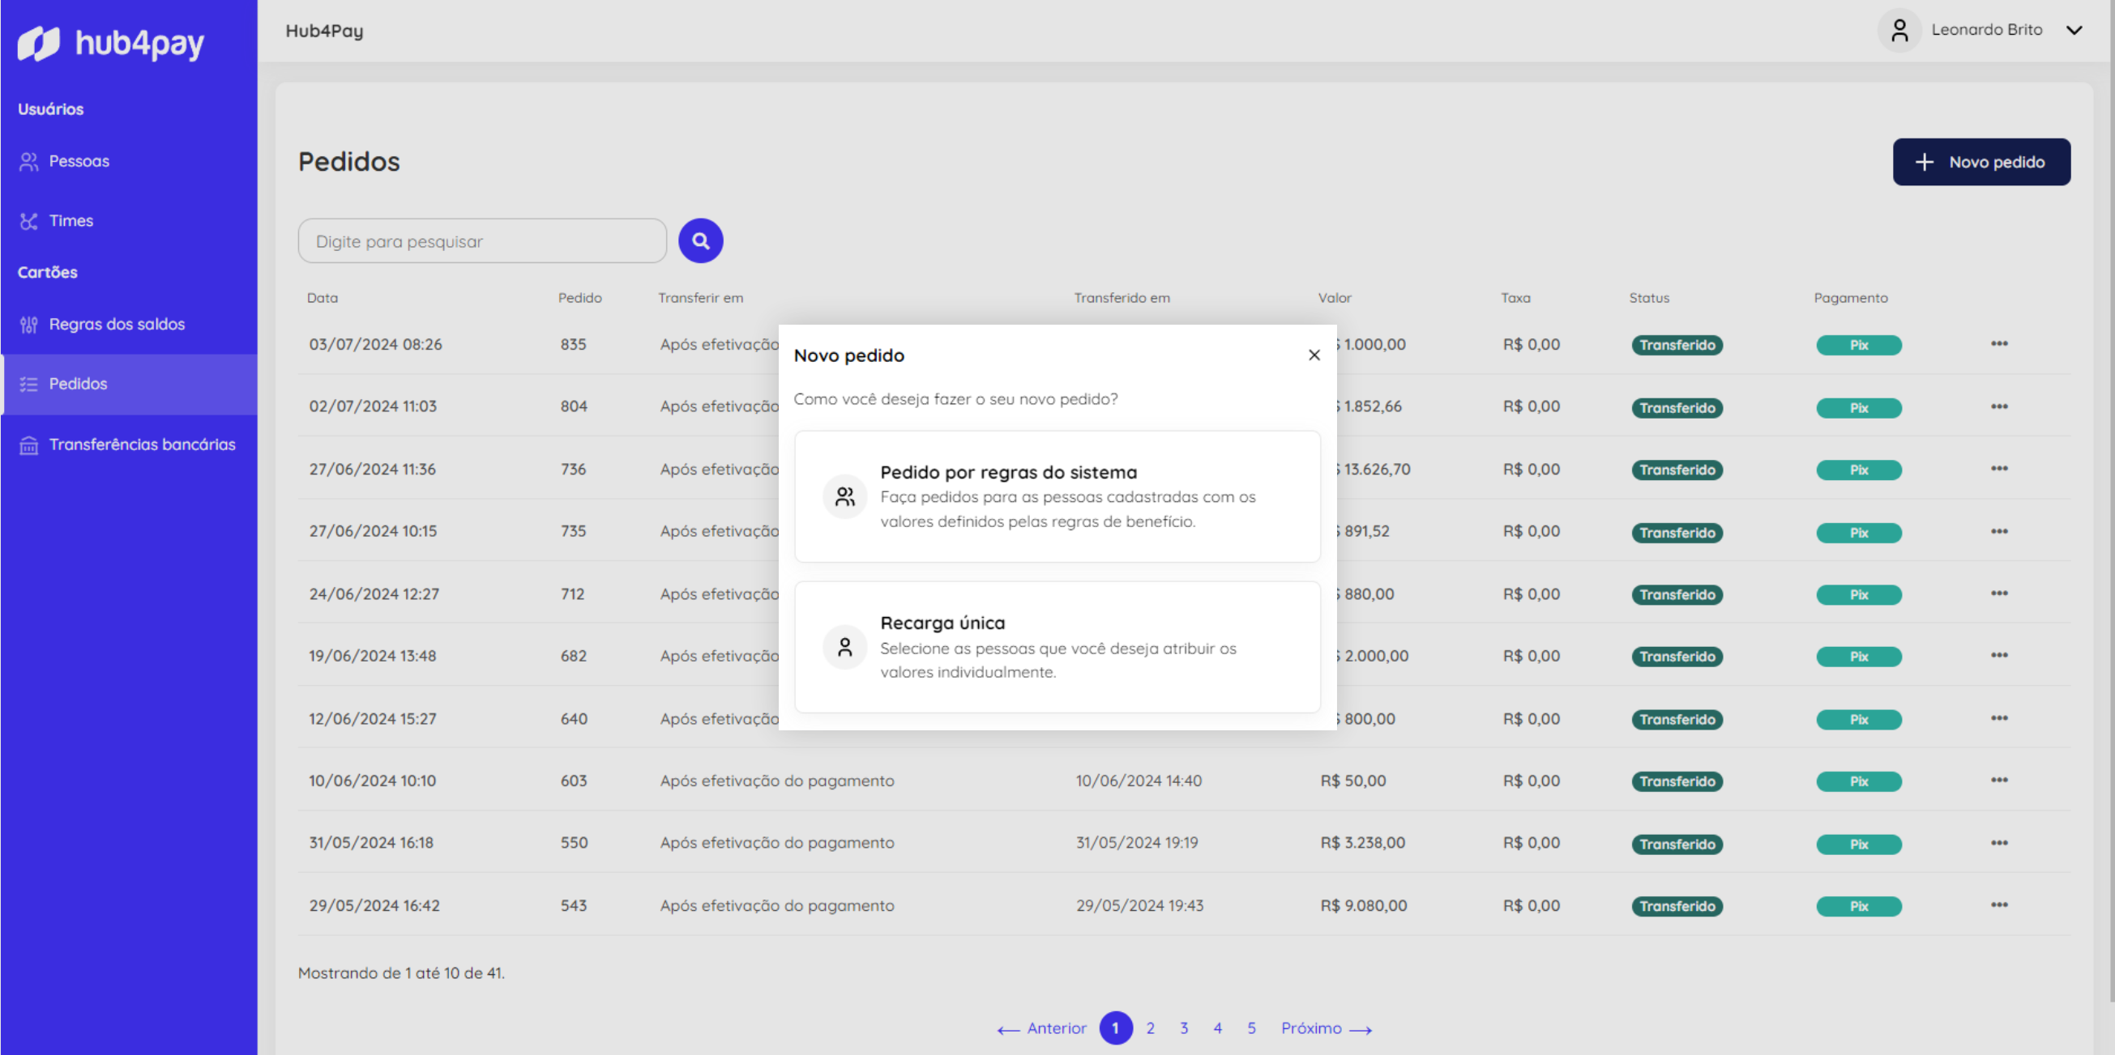This screenshot has height=1055, width=2115.
Task: Open actions menu for order 682
Action: click(x=1998, y=655)
